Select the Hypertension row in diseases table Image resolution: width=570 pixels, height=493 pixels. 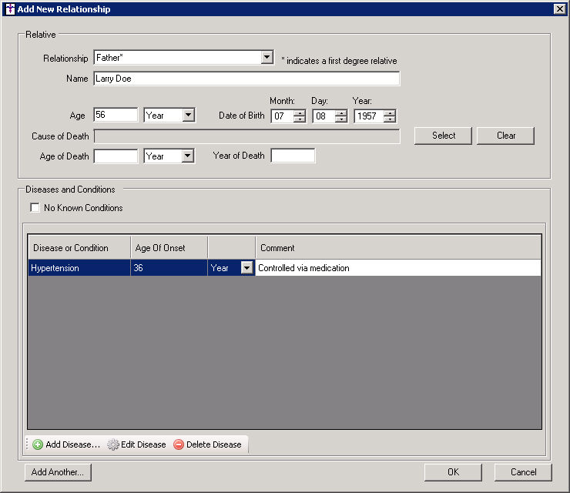click(x=79, y=268)
